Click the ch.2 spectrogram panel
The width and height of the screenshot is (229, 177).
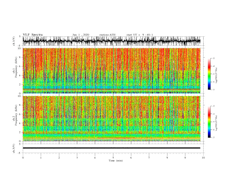tap(111, 119)
